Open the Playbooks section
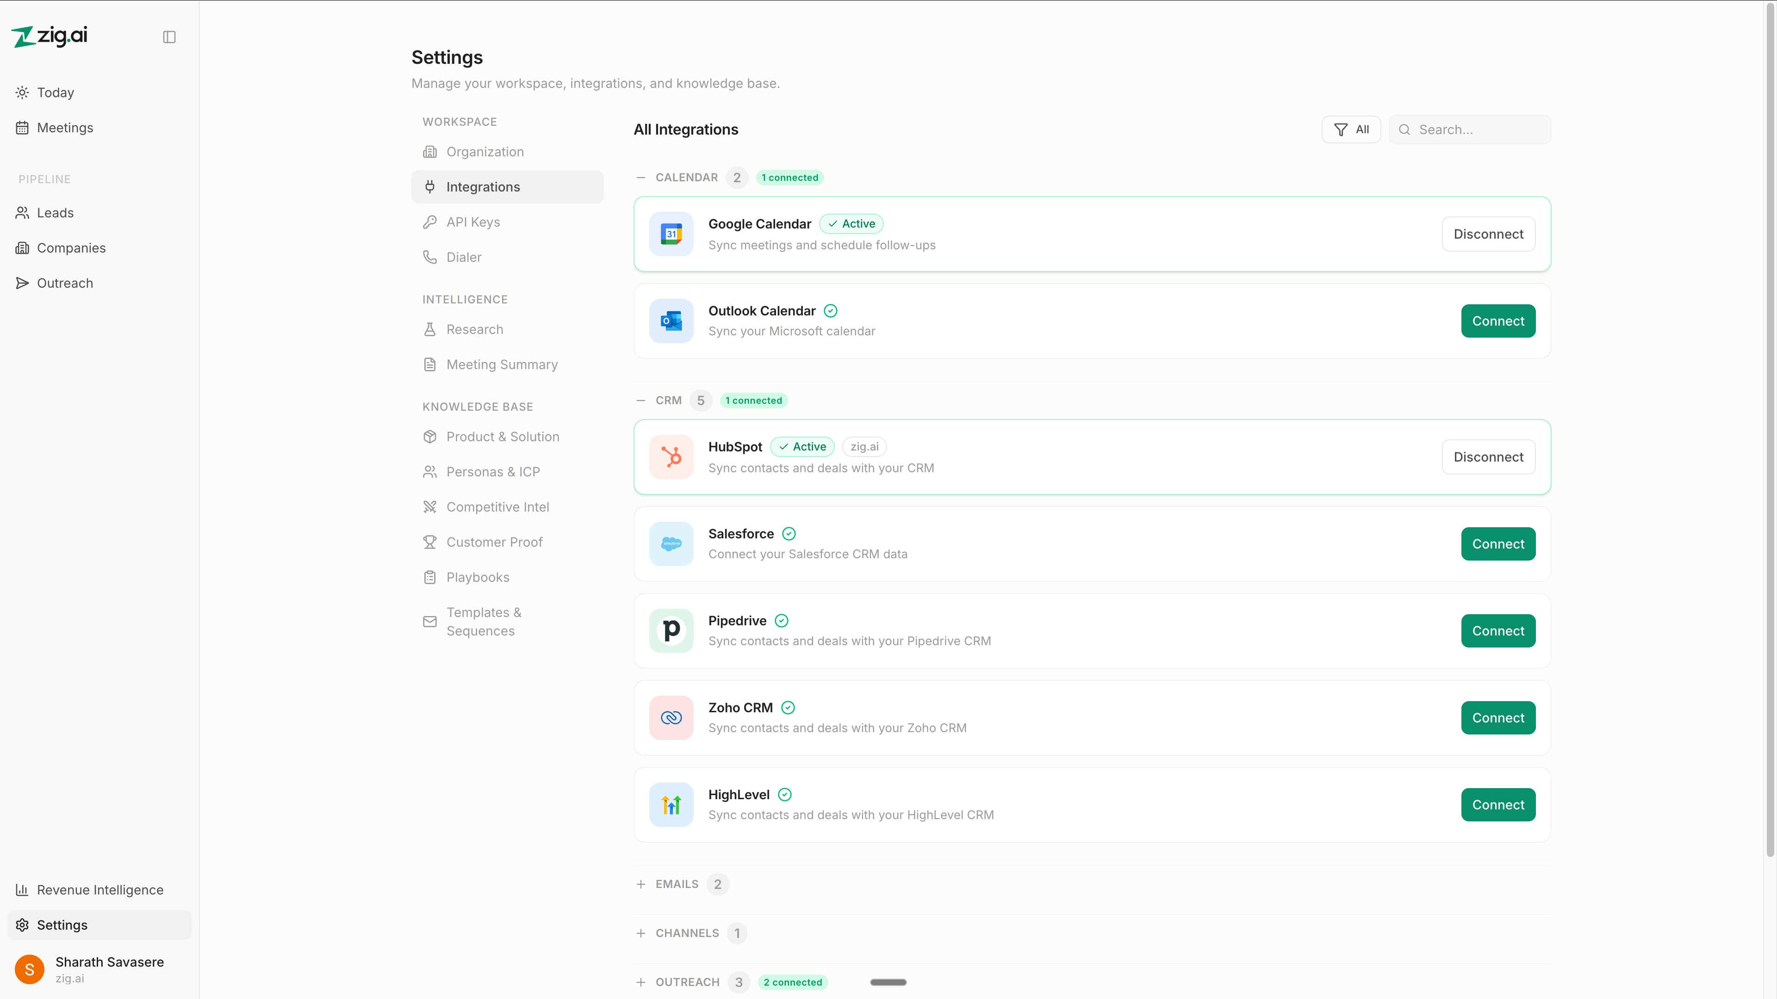Image resolution: width=1777 pixels, height=999 pixels. (507, 577)
